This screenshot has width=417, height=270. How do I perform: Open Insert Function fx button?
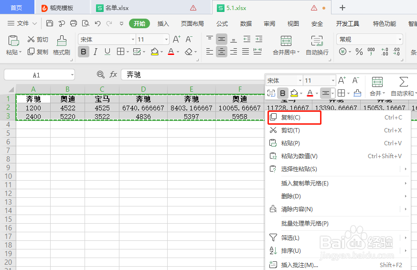(113, 75)
